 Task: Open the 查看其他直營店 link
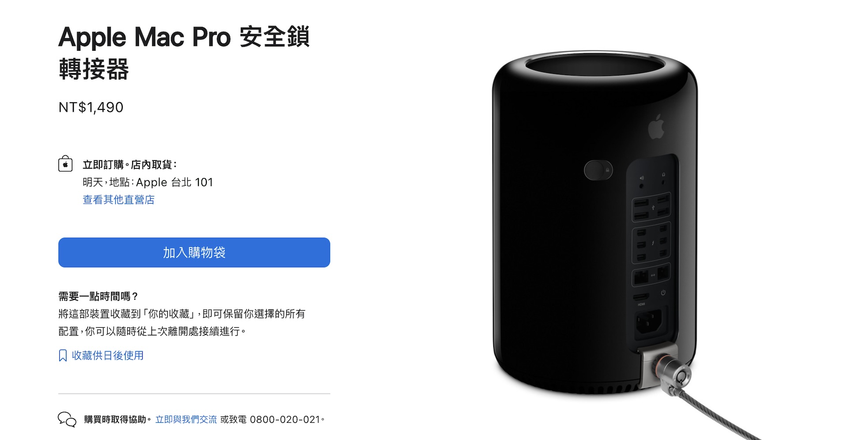119,200
